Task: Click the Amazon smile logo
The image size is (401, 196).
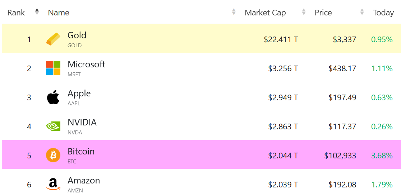Action: point(53,184)
